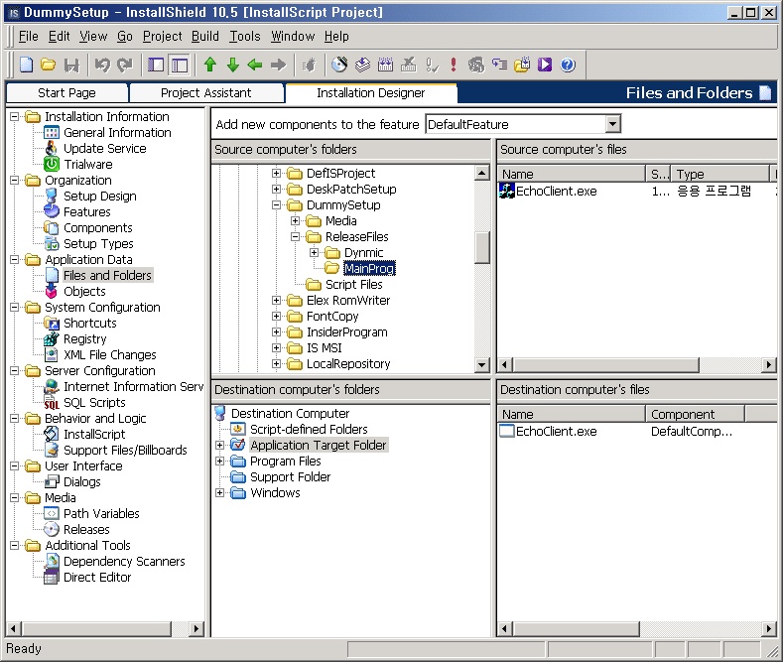The height and width of the screenshot is (662, 783).
Task: Open SQL Scripts view
Action: click(94, 403)
